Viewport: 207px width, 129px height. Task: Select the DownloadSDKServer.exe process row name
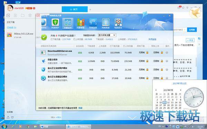tap(60, 51)
